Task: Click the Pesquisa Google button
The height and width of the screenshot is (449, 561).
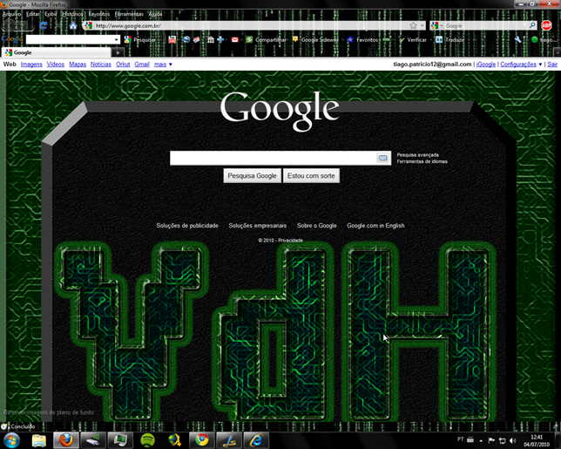Action: pyautogui.click(x=253, y=176)
